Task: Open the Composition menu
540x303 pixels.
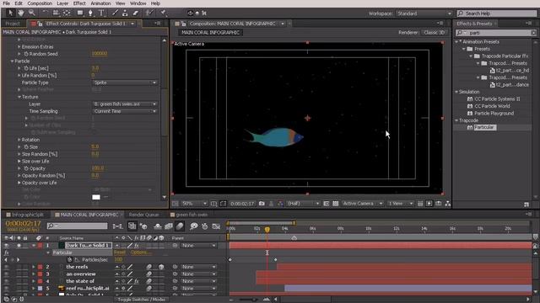Action: tap(40, 3)
